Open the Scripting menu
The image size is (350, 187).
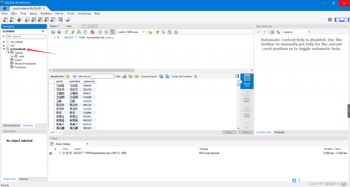(84, 13)
